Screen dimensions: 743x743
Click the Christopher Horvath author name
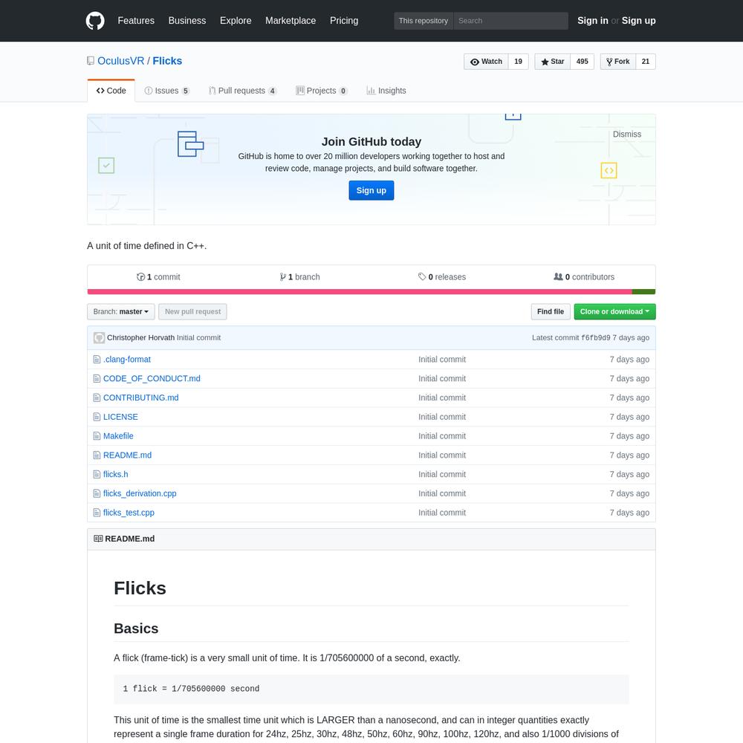point(140,338)
